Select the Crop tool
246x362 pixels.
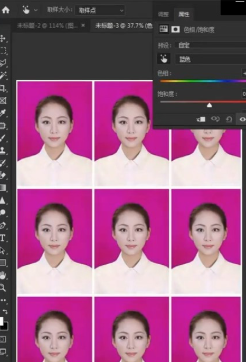3,88
